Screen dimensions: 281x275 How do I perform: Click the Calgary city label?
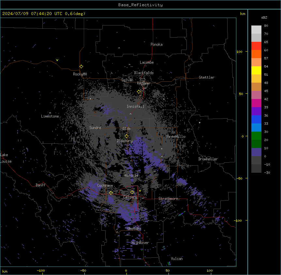(130, 197)
